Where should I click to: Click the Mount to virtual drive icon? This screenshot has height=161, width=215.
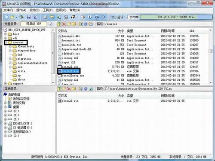pos(66,17)
